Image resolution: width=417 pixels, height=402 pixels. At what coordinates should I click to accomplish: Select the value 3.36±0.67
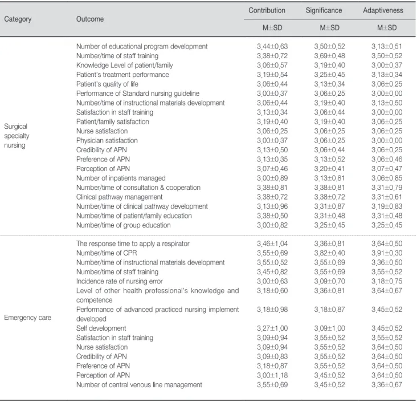(x=387, y=385)
